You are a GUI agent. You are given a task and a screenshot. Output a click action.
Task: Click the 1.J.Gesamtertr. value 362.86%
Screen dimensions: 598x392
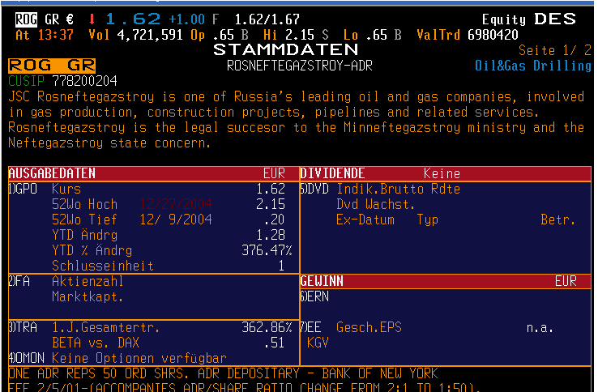267,327
